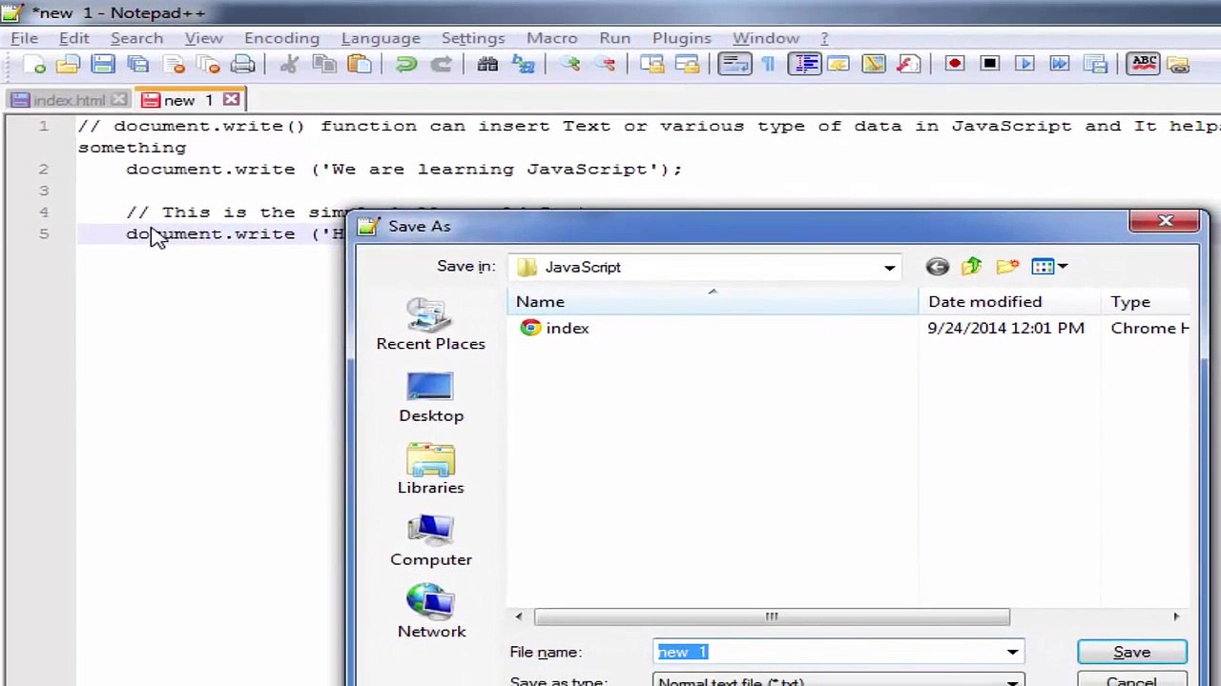The height and width of the screenshot is (686, 1221).
Task: Click the Copy toolbar icon
Action: [x=324, y=64]
